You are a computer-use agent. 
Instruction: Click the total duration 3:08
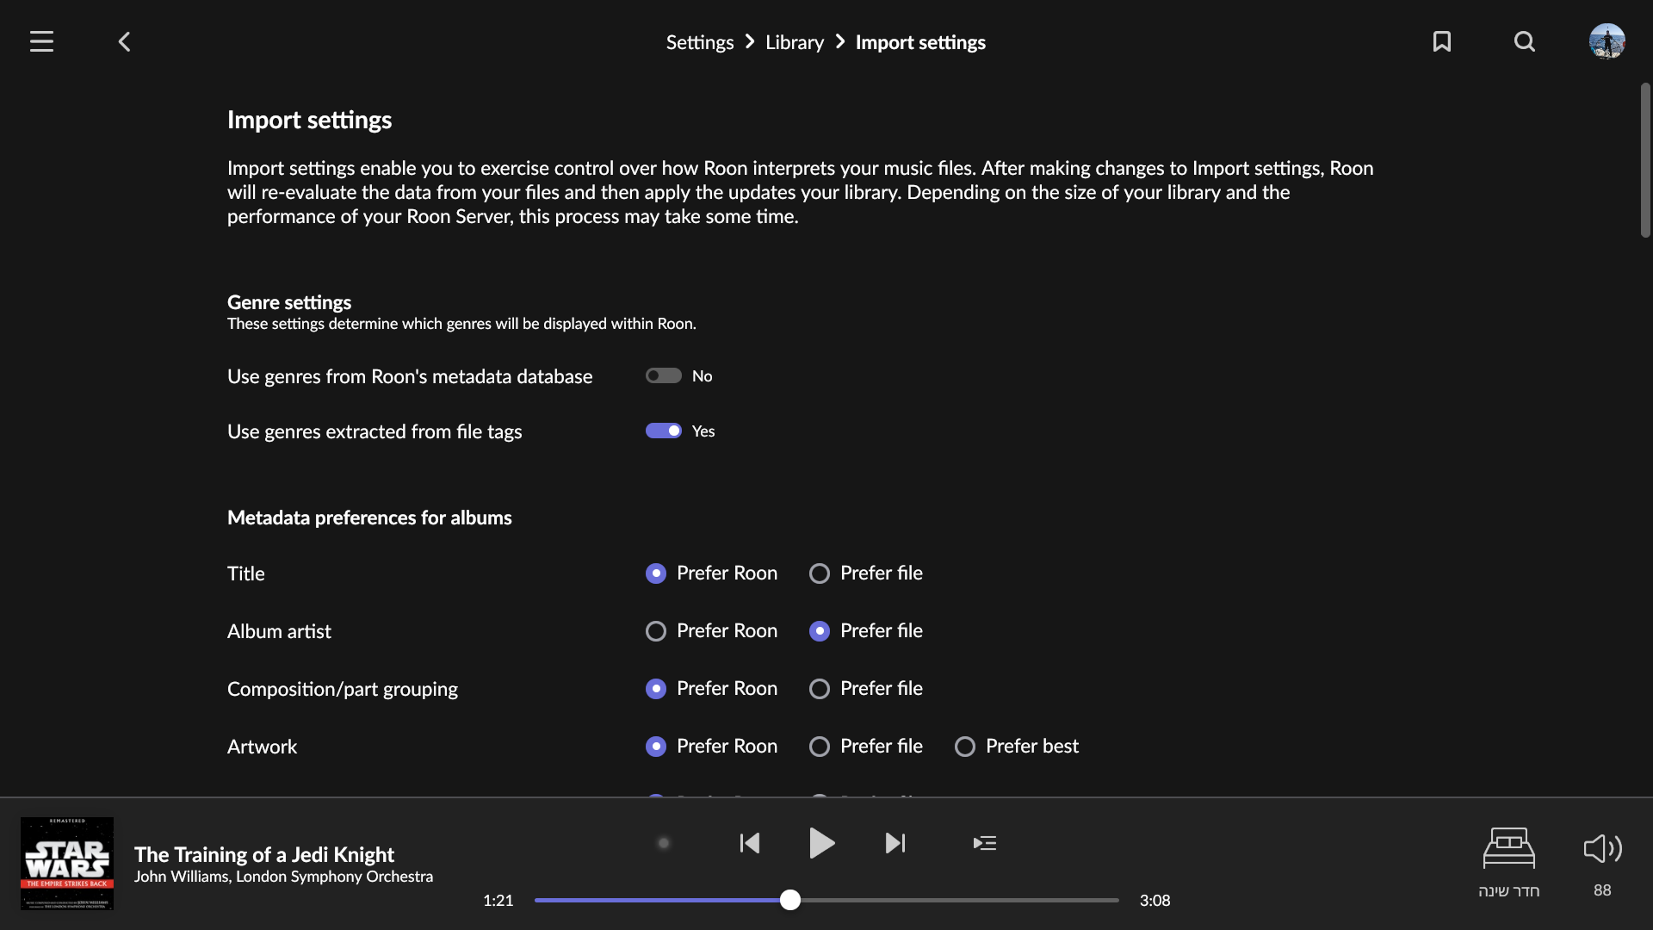1155,901
